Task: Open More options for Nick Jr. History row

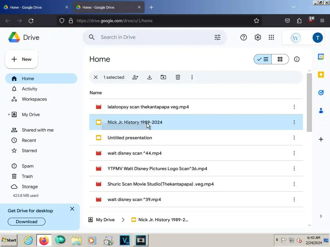Action: click(294, 122)
